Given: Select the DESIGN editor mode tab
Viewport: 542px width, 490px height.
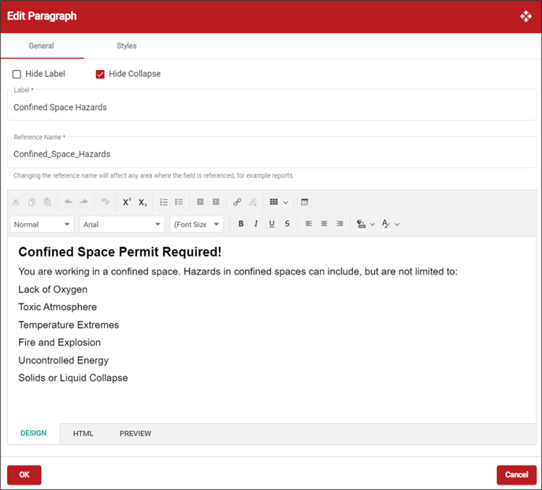Looking at the screenshot, I should tap(34, 433).
